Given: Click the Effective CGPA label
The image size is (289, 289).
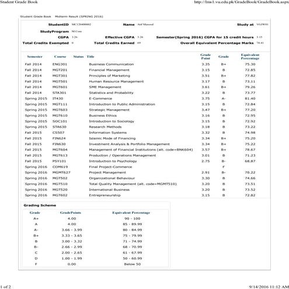Looking at the screenshot, I should (x=120, y=37).
